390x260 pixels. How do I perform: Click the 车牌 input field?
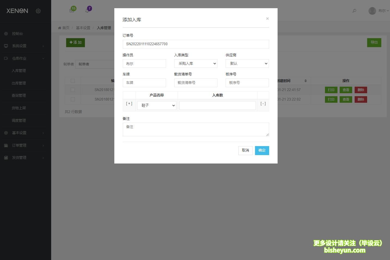coord(144,83)
